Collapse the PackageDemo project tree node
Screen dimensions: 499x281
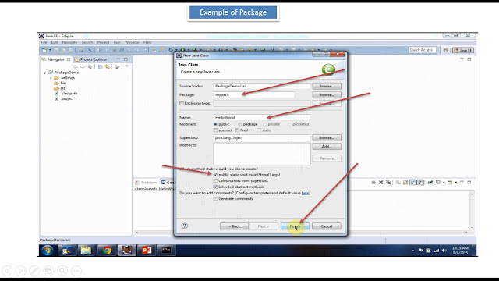(45, 73)
